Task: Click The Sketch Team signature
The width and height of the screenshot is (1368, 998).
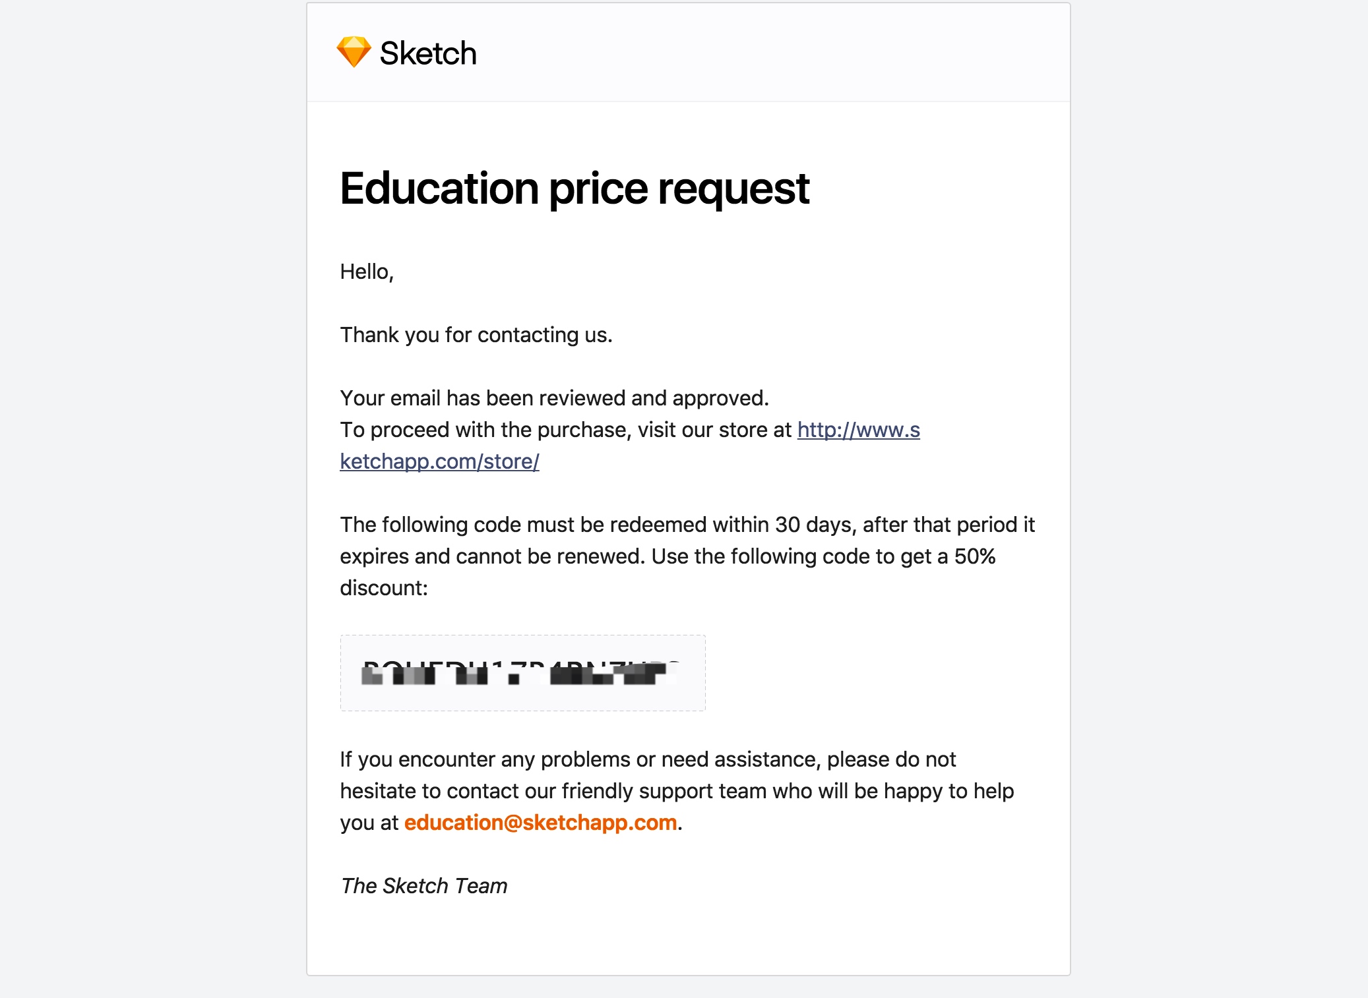Action: point(424,886)
